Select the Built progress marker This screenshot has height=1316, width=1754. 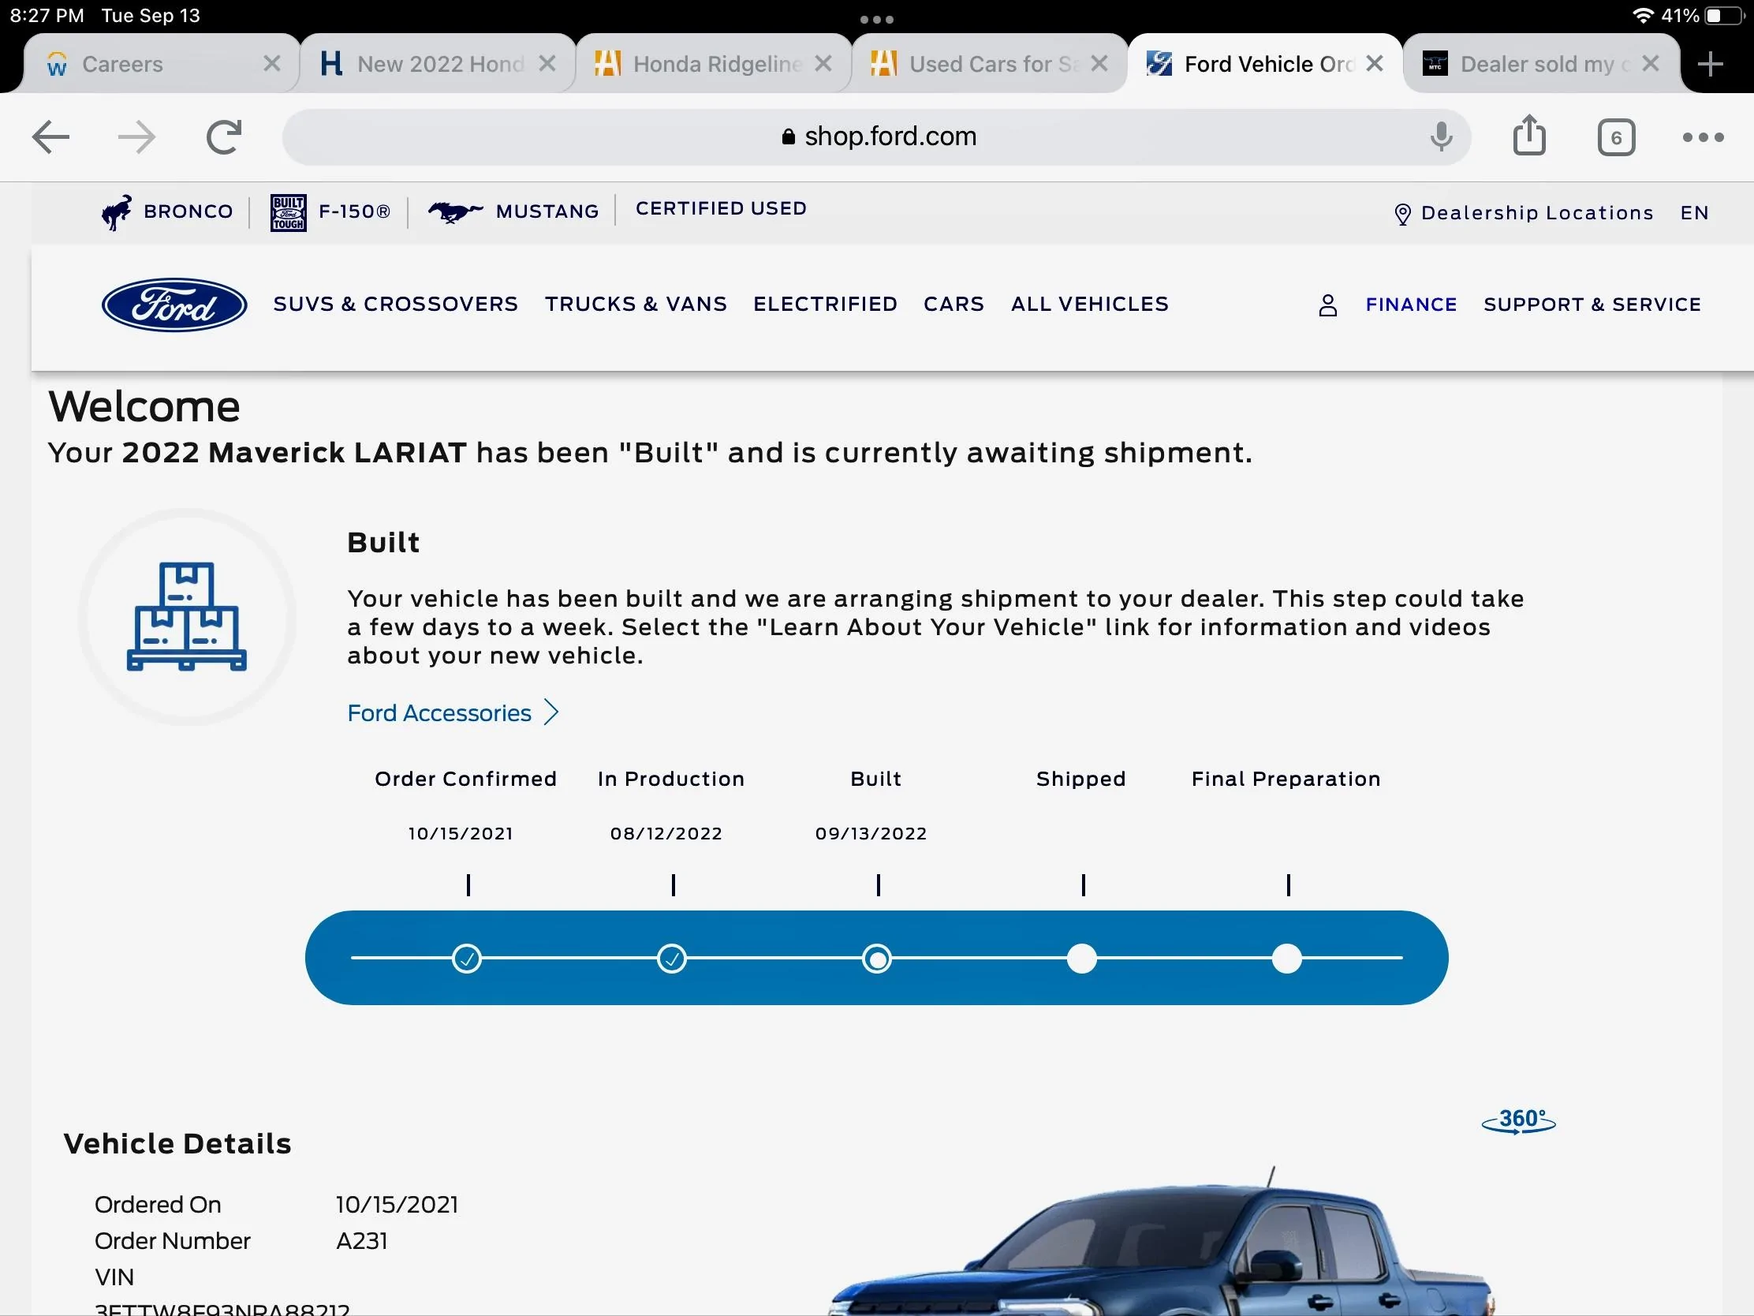pyautogui.click(x=877, y=959)
